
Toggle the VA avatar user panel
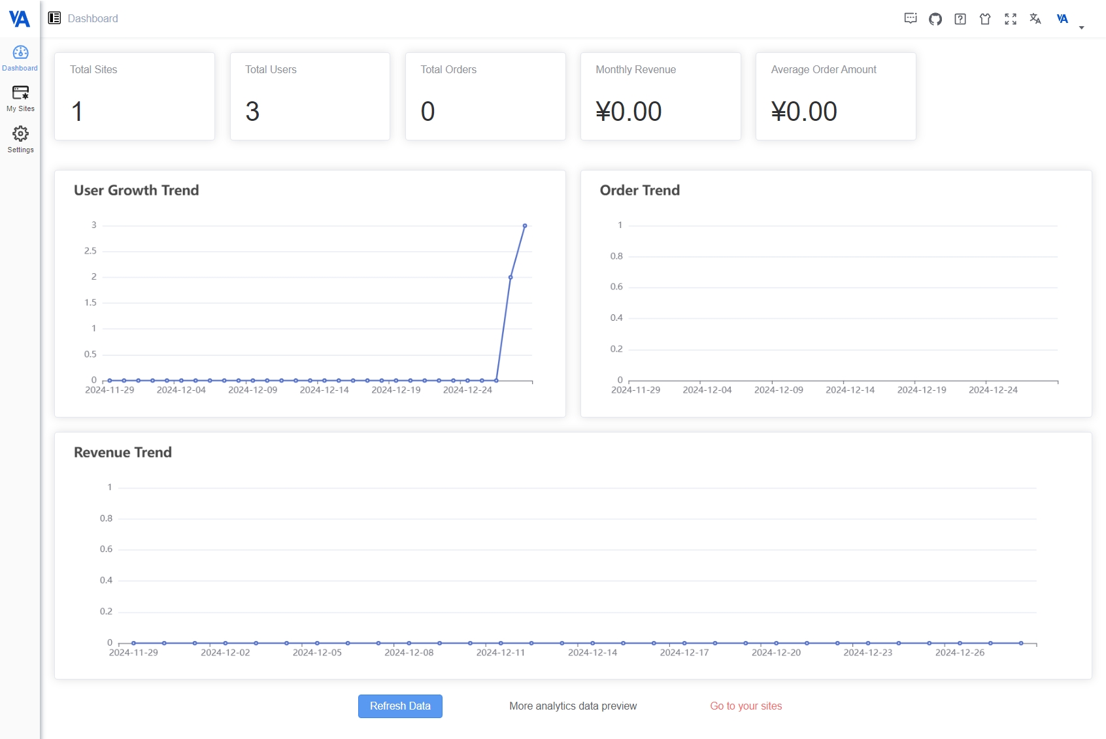pyautogui.click(x=1062, y=19)
